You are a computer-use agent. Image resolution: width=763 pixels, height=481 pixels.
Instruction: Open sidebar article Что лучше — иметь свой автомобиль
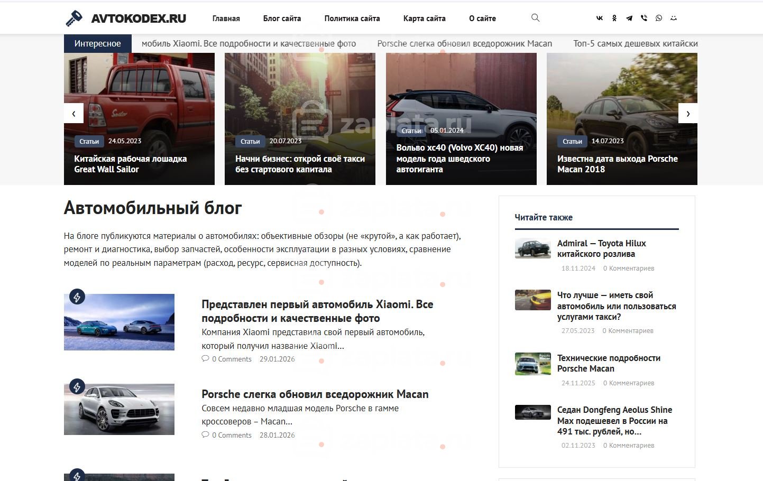[617, 306]
